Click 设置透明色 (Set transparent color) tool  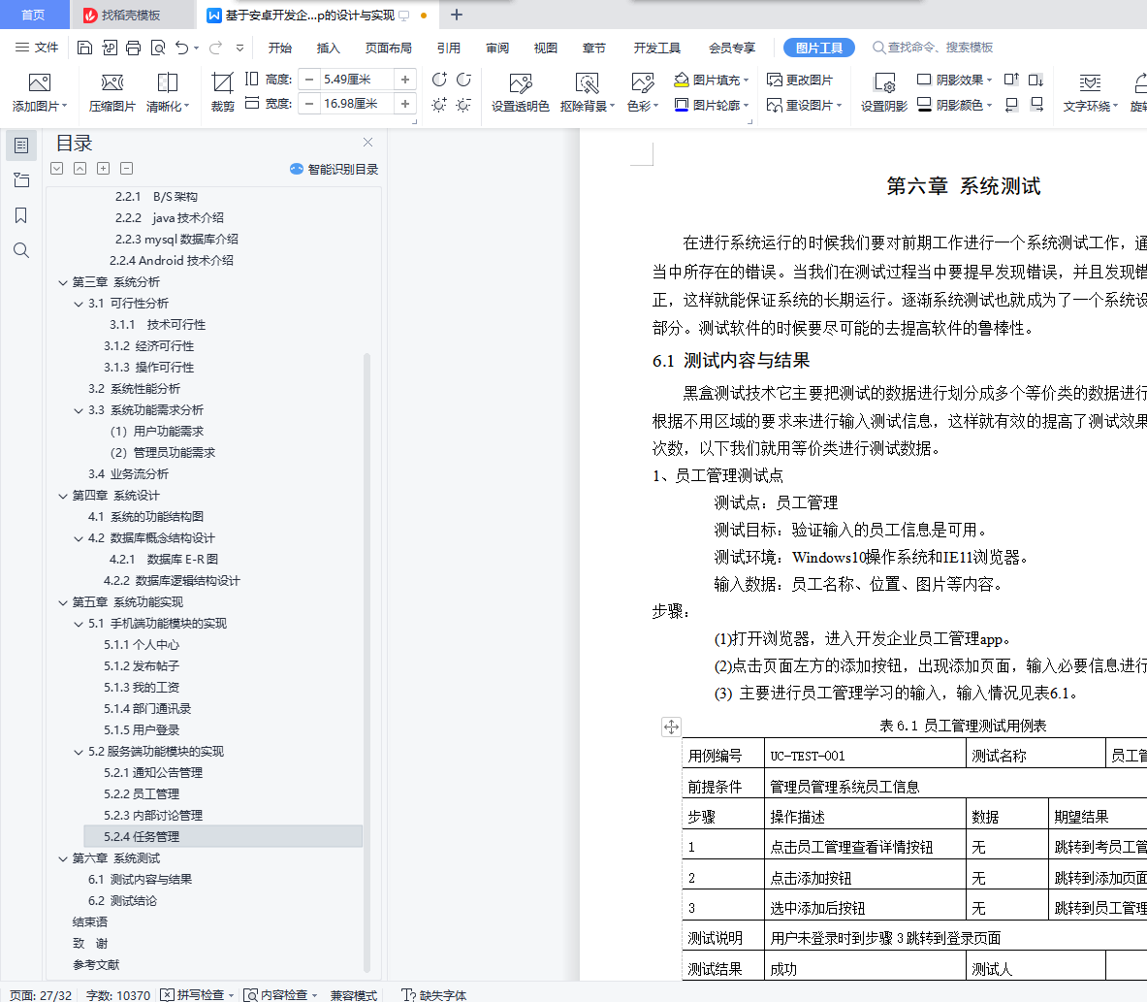click(x=520, y=92)
